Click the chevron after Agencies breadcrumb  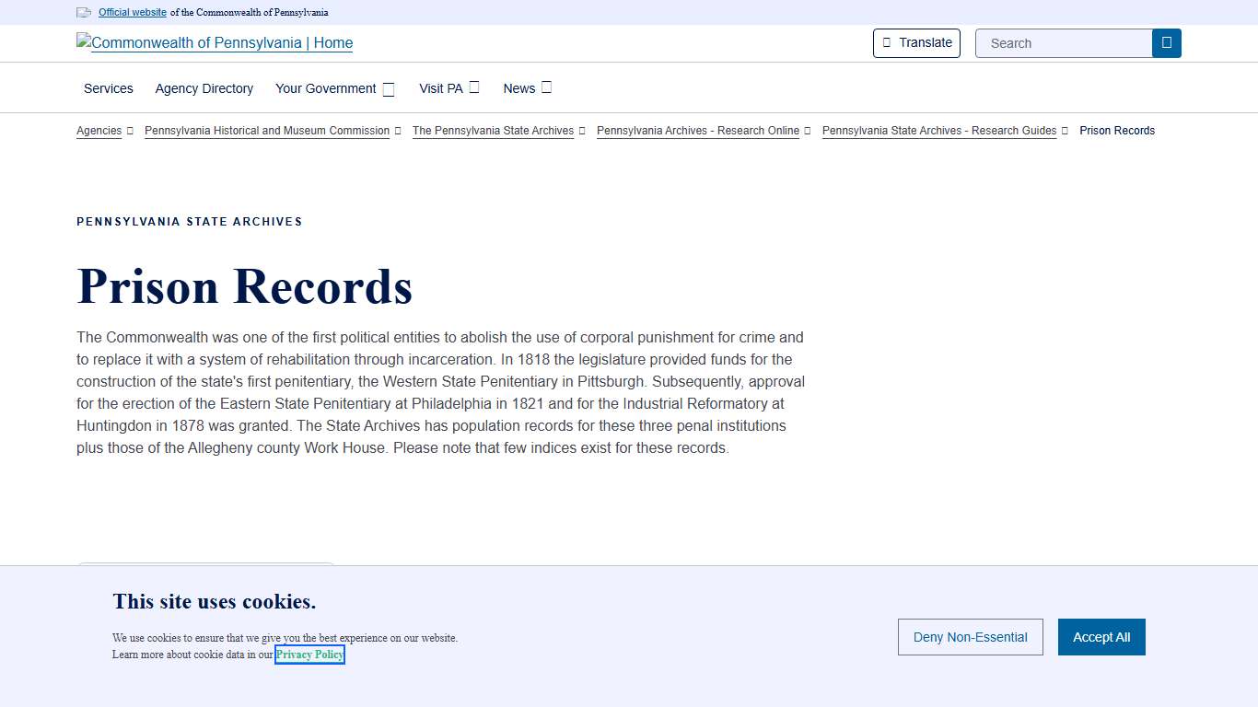tap(130, 131)
